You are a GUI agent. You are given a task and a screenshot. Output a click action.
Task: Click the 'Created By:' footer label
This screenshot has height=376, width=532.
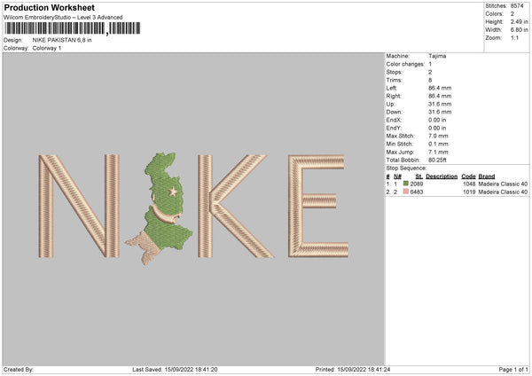pyautogui.click(x=19, y=370)
